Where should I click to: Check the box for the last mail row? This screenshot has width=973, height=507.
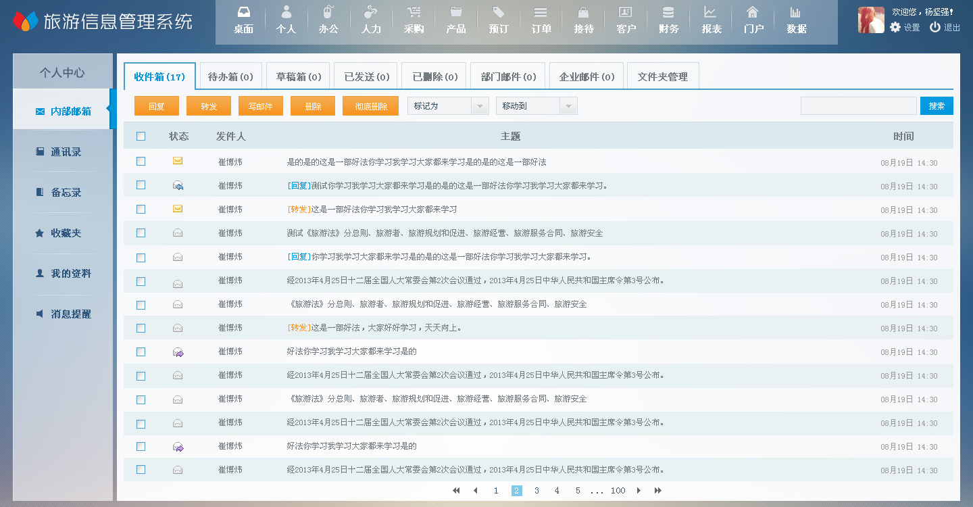coord(141,469)
